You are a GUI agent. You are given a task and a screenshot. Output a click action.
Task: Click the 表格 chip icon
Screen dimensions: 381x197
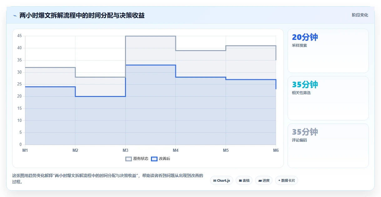click(x=240, y=180)
